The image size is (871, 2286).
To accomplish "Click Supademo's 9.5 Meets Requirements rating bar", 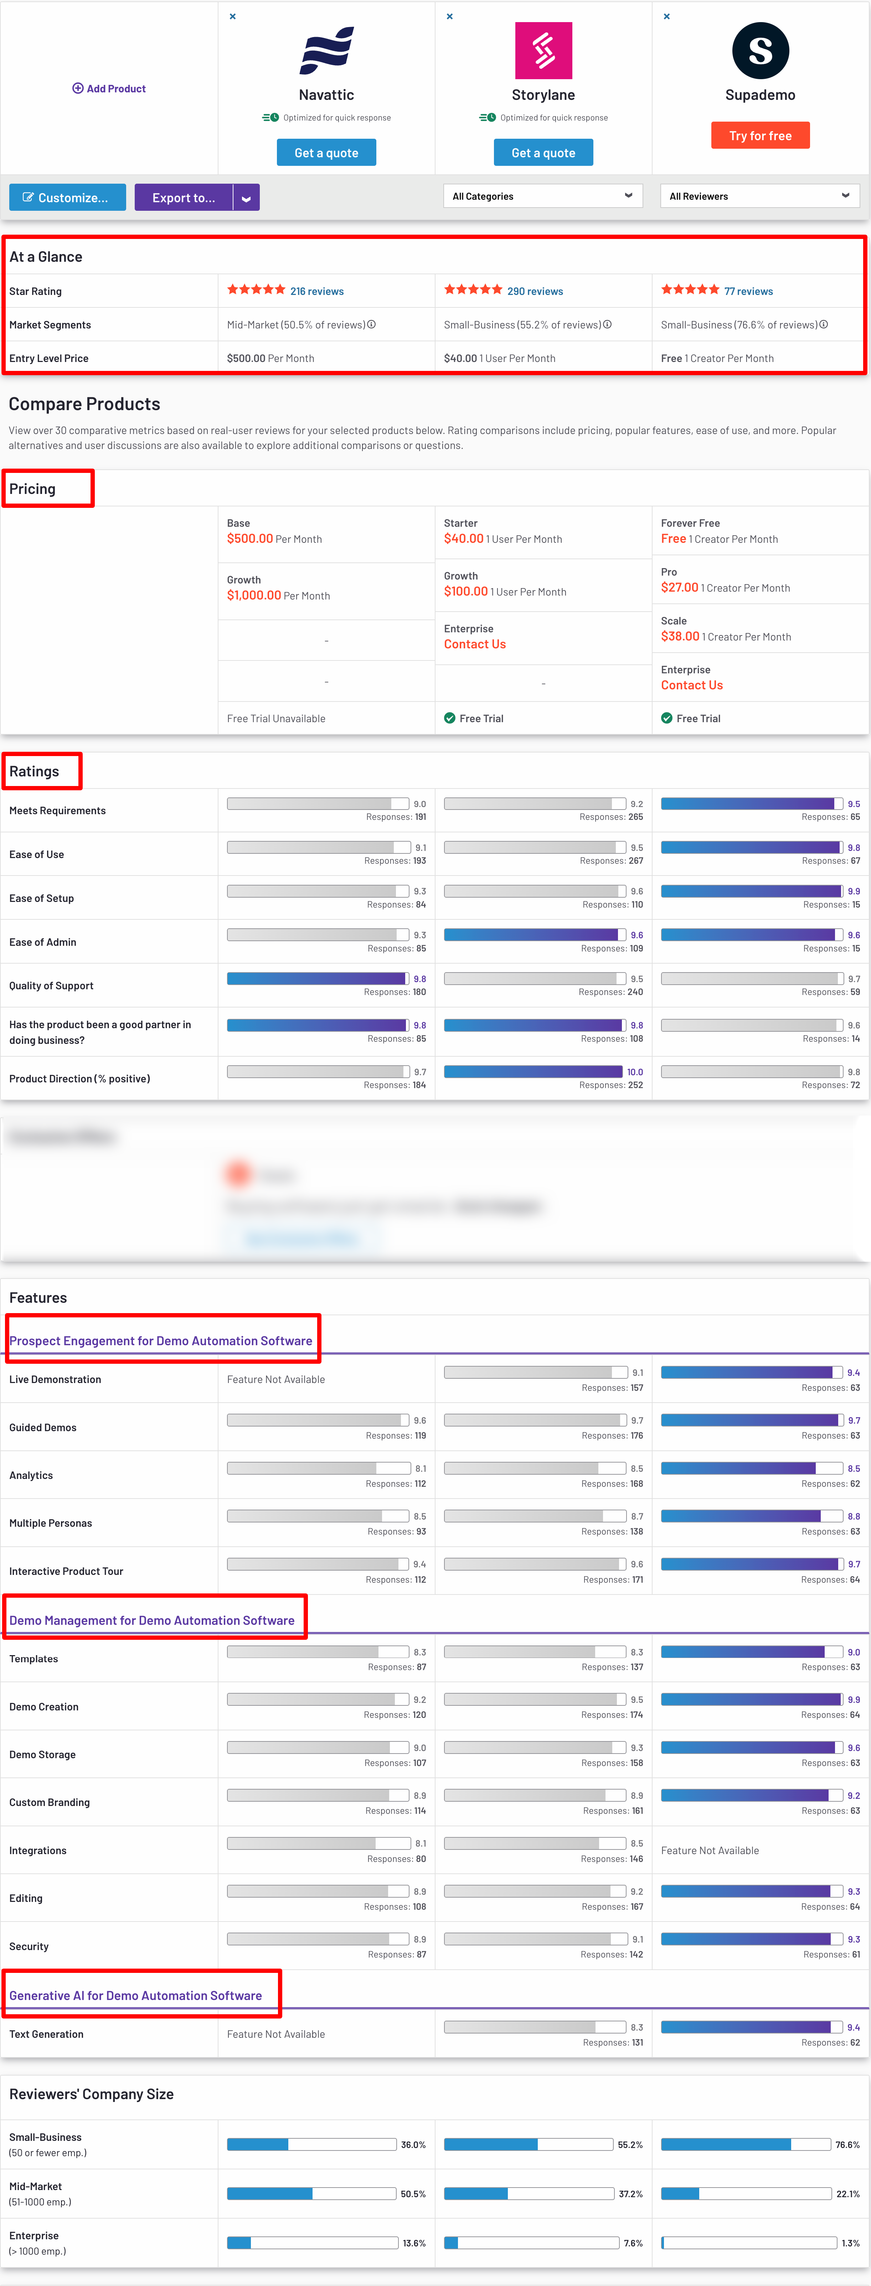I will 752,804.
